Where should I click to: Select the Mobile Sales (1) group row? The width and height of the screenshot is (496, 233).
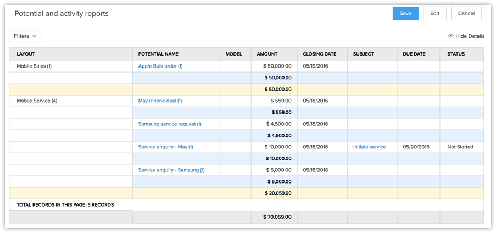34,66
